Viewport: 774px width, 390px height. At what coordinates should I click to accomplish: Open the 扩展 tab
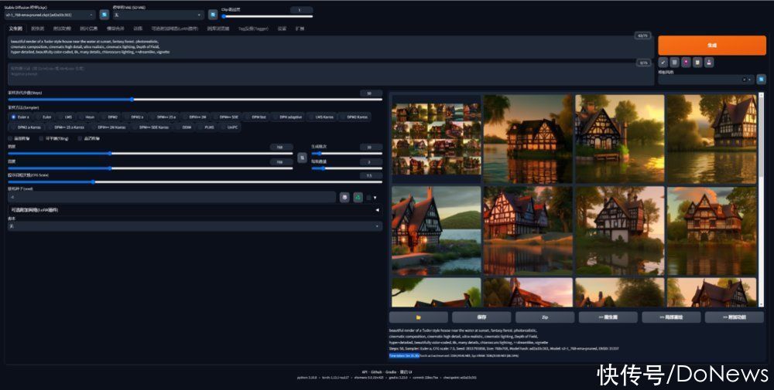point(299,29)
